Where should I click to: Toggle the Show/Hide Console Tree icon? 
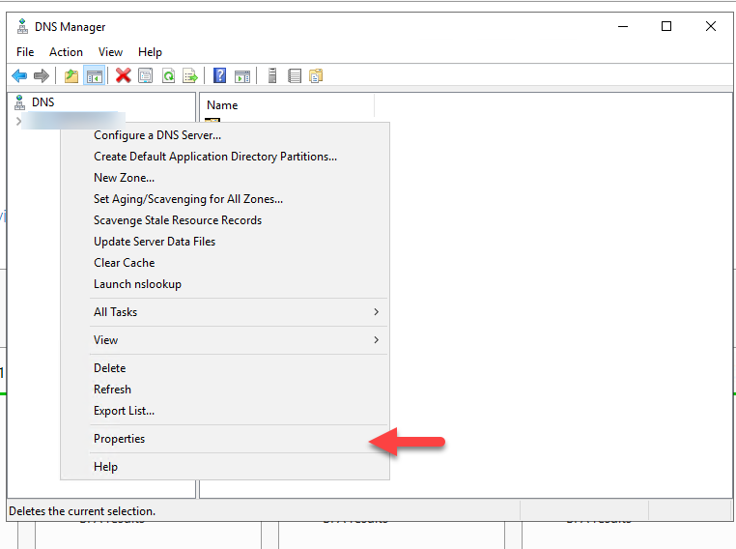(x=94, y=75)
